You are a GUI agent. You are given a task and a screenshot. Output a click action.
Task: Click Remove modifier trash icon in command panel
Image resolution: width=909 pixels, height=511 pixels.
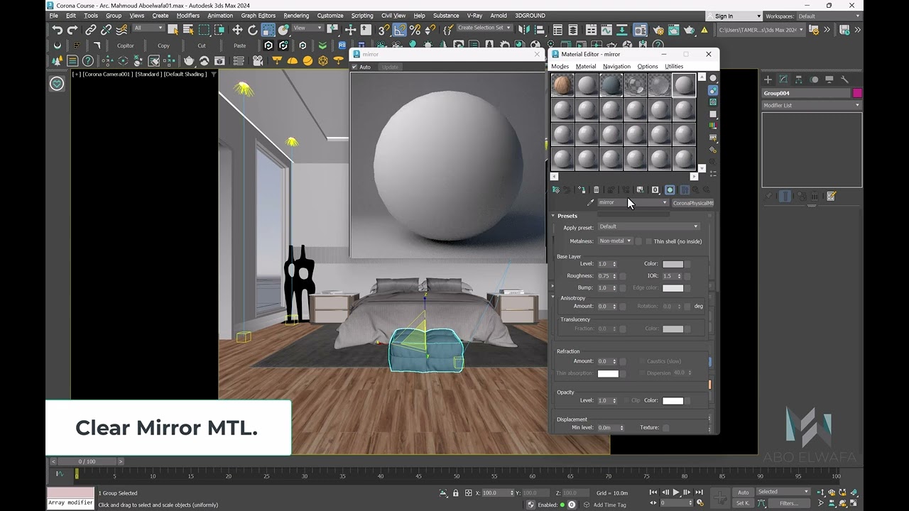click(816, 196)
